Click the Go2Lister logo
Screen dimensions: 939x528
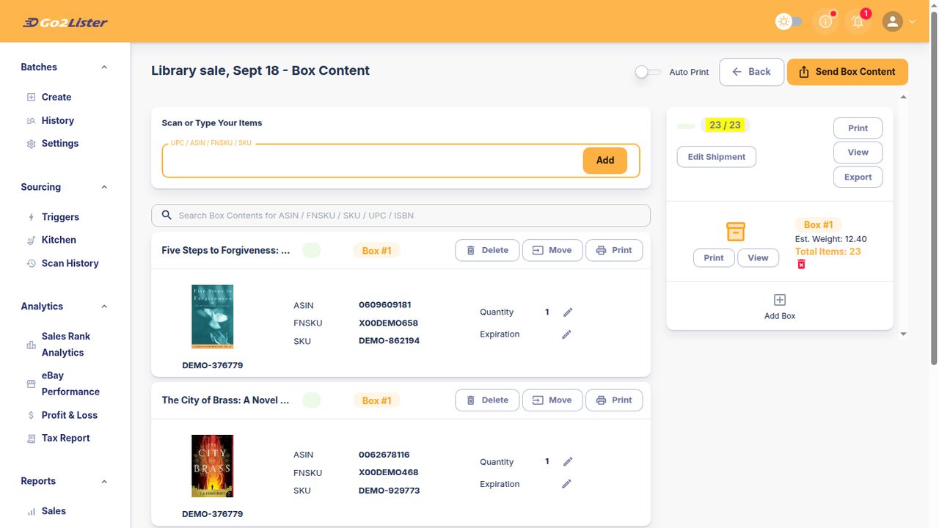[x=65, y=22]
